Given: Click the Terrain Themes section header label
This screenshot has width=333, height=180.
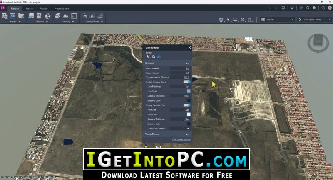Looking at the screenshot, I should pyautogui.click(x=152, y=134).
